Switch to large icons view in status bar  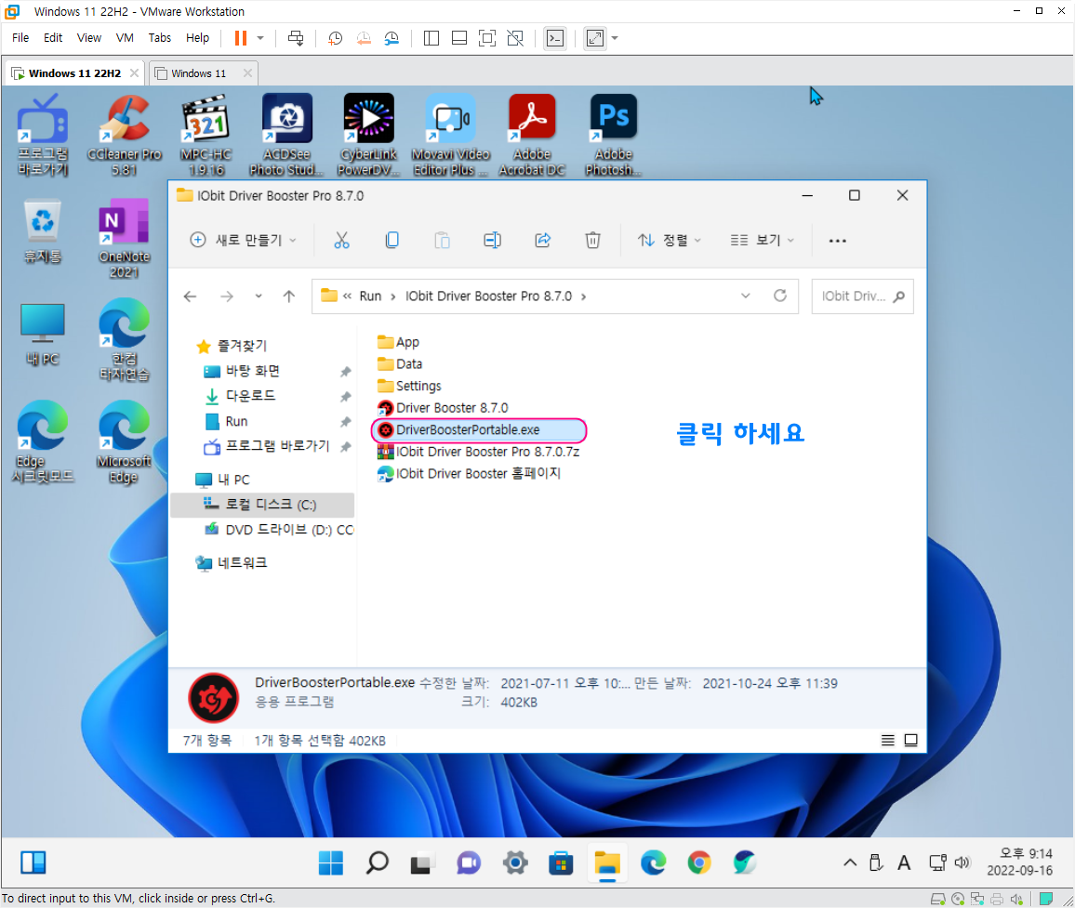[x=911, y=740]
